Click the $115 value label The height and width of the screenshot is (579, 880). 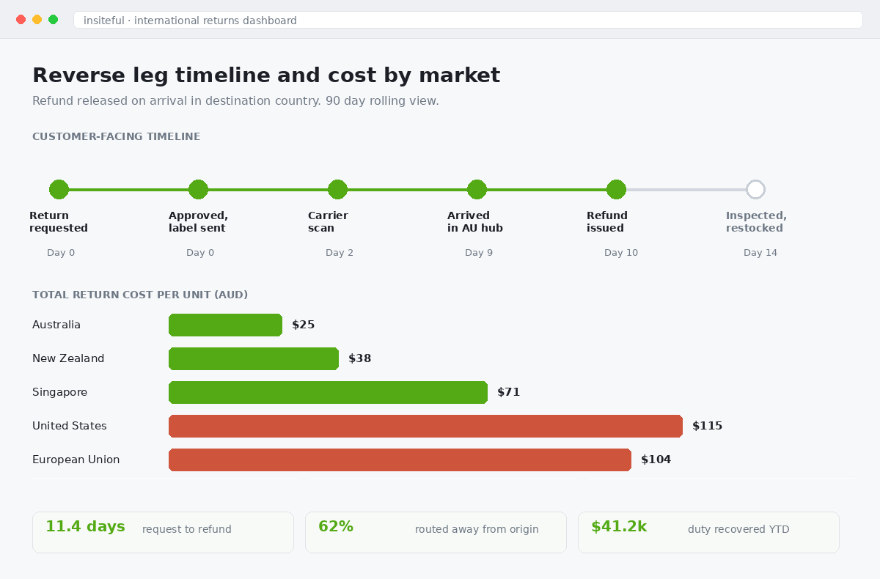(708, 426)
